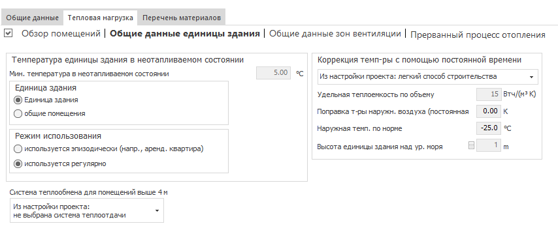This screenshot has height=241, width=558.
Task: Open the heat exchange system dropdown
Action: pos(87,210)
